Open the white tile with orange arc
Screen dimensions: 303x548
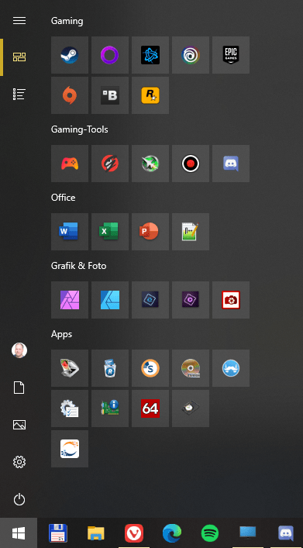point(70,449)
